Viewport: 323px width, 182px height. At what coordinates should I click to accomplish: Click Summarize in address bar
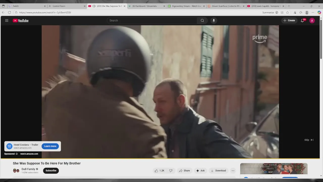pyautogui.click(x=268, y=12)
